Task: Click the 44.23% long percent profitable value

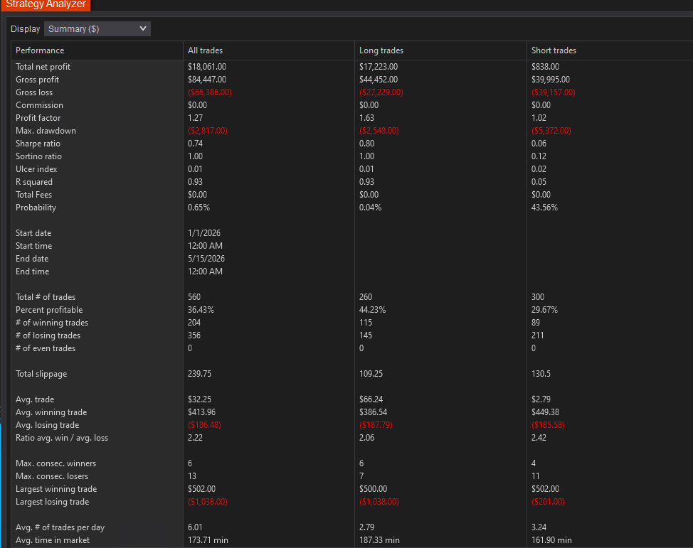Action: [372, 310]
